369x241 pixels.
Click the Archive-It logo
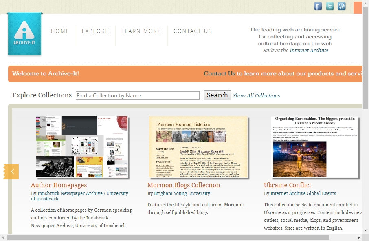click(24, 34)
